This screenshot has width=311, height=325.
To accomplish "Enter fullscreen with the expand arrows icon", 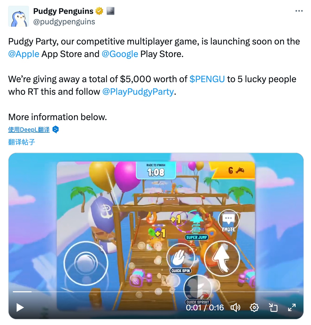I will point(292,307).
